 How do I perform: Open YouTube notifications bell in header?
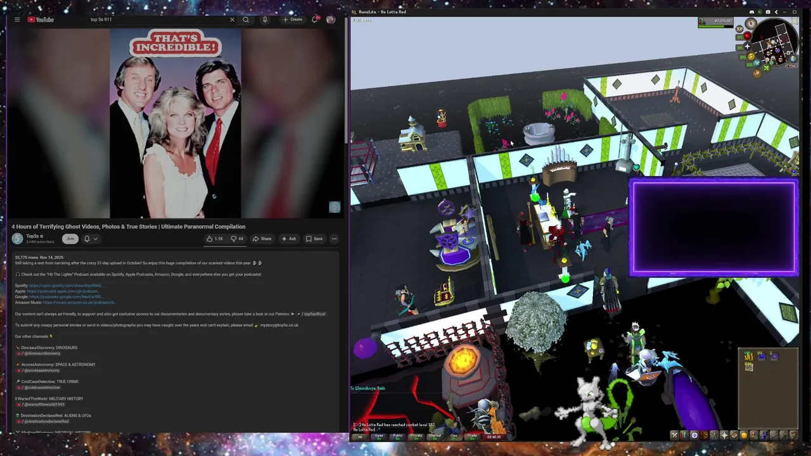coord(314,20)
